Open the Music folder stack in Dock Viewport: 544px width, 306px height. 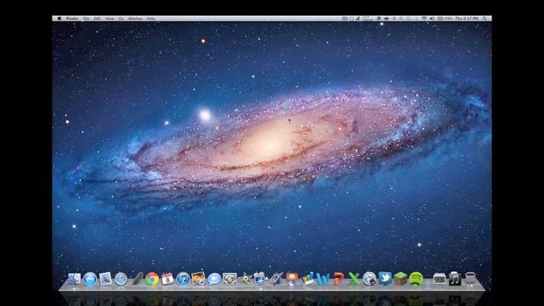click(x=455, y=279)
